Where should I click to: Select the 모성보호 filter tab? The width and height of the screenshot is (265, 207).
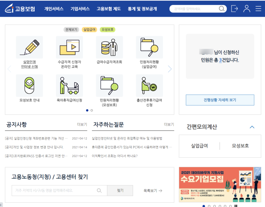(x=107, y=30)
